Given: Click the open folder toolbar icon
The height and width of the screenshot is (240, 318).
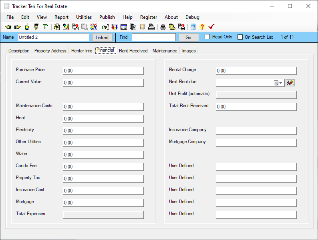Looking at the screenshot, I should tap(172, 27).
